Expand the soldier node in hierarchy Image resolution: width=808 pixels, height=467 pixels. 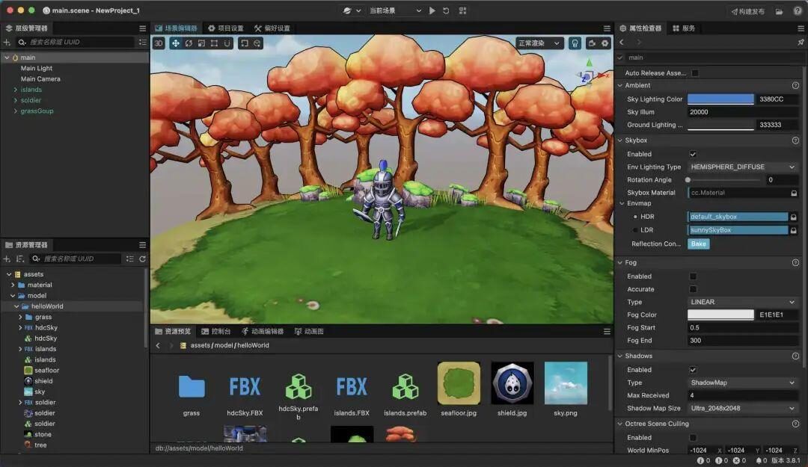pos(15,100)
